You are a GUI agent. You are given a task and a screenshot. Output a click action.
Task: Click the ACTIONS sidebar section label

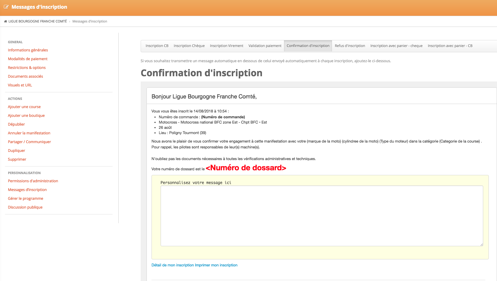click(x=15, y=99)
